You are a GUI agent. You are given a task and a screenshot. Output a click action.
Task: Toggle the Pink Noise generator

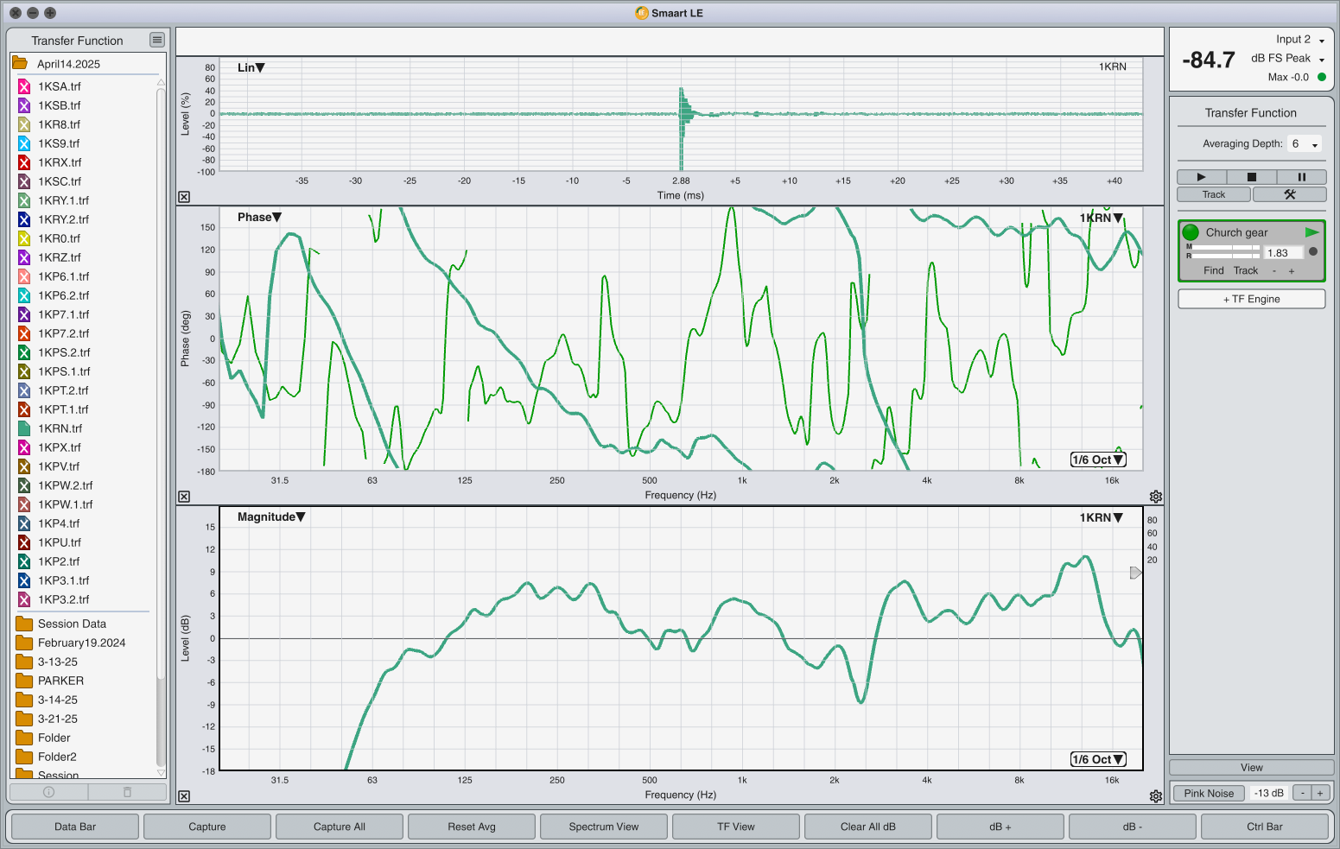click(1209, 794)
